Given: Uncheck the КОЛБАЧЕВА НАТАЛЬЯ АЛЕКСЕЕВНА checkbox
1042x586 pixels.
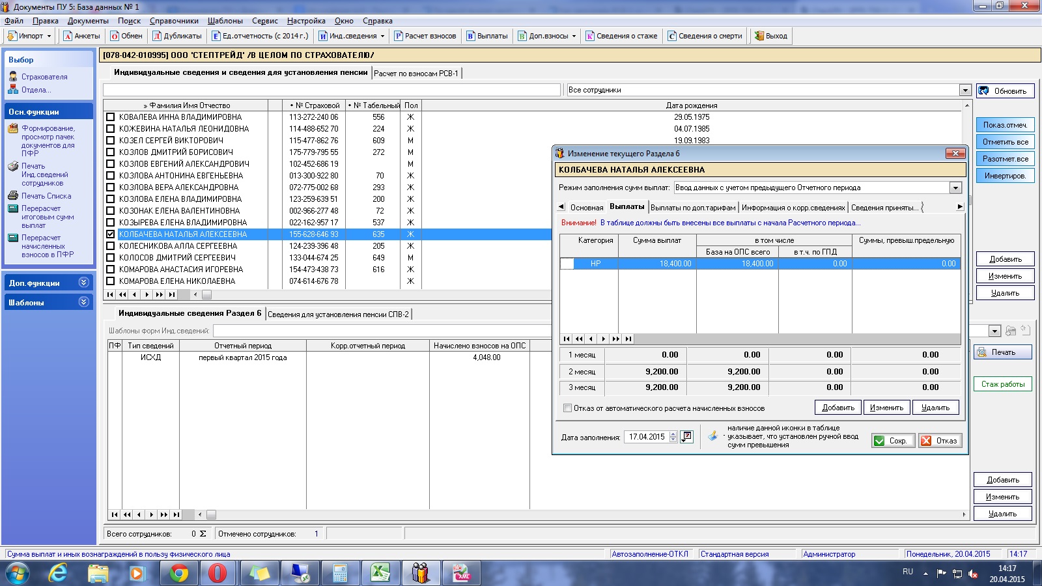Looking at the screenshot, I should [x=111, y=234].
